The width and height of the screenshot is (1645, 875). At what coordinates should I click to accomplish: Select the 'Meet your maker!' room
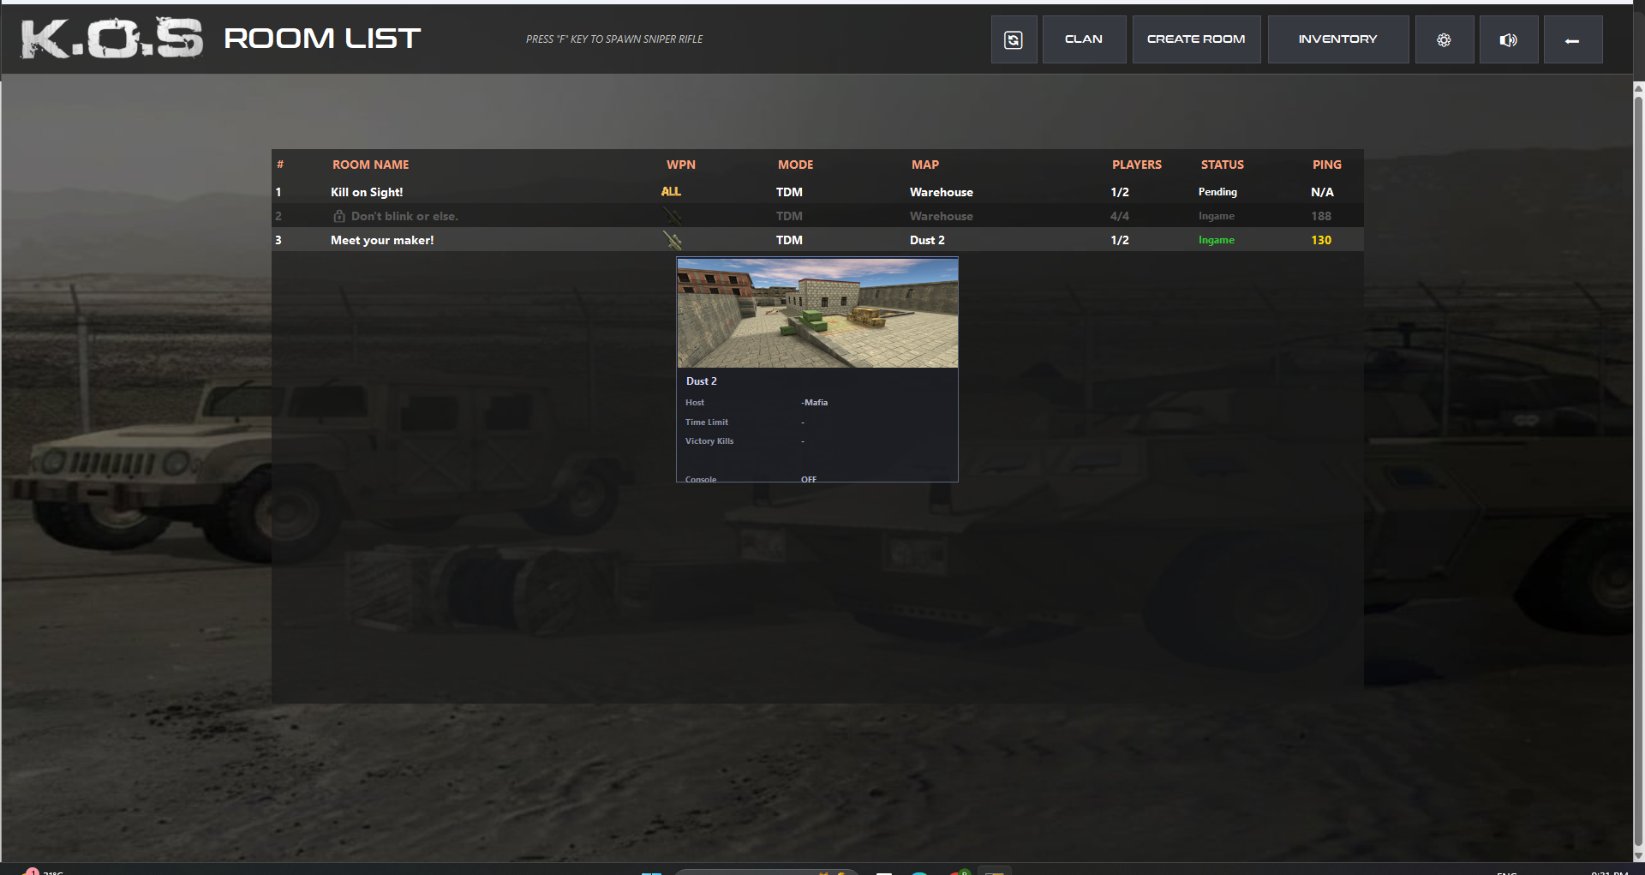(382, 240)
